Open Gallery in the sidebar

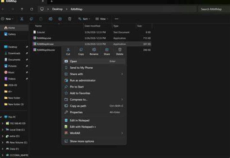coord(14,34)
